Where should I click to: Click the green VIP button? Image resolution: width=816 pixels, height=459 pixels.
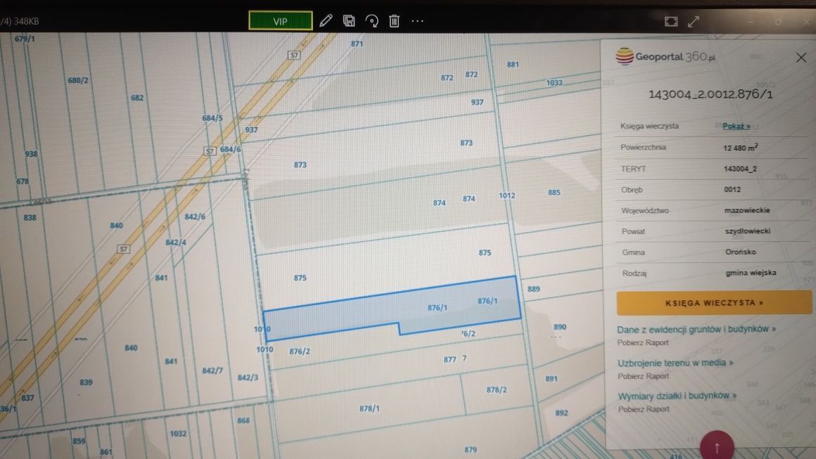tap(281, 21)
